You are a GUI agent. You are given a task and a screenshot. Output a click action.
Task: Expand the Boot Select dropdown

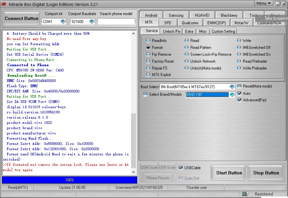pyautogui.click(x=232, y=87)
